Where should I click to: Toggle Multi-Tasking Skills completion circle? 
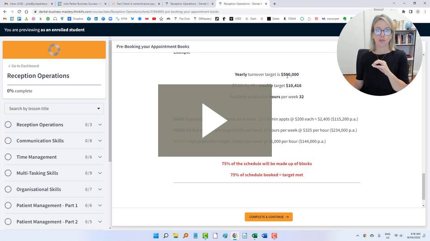[x=8, y=173]
